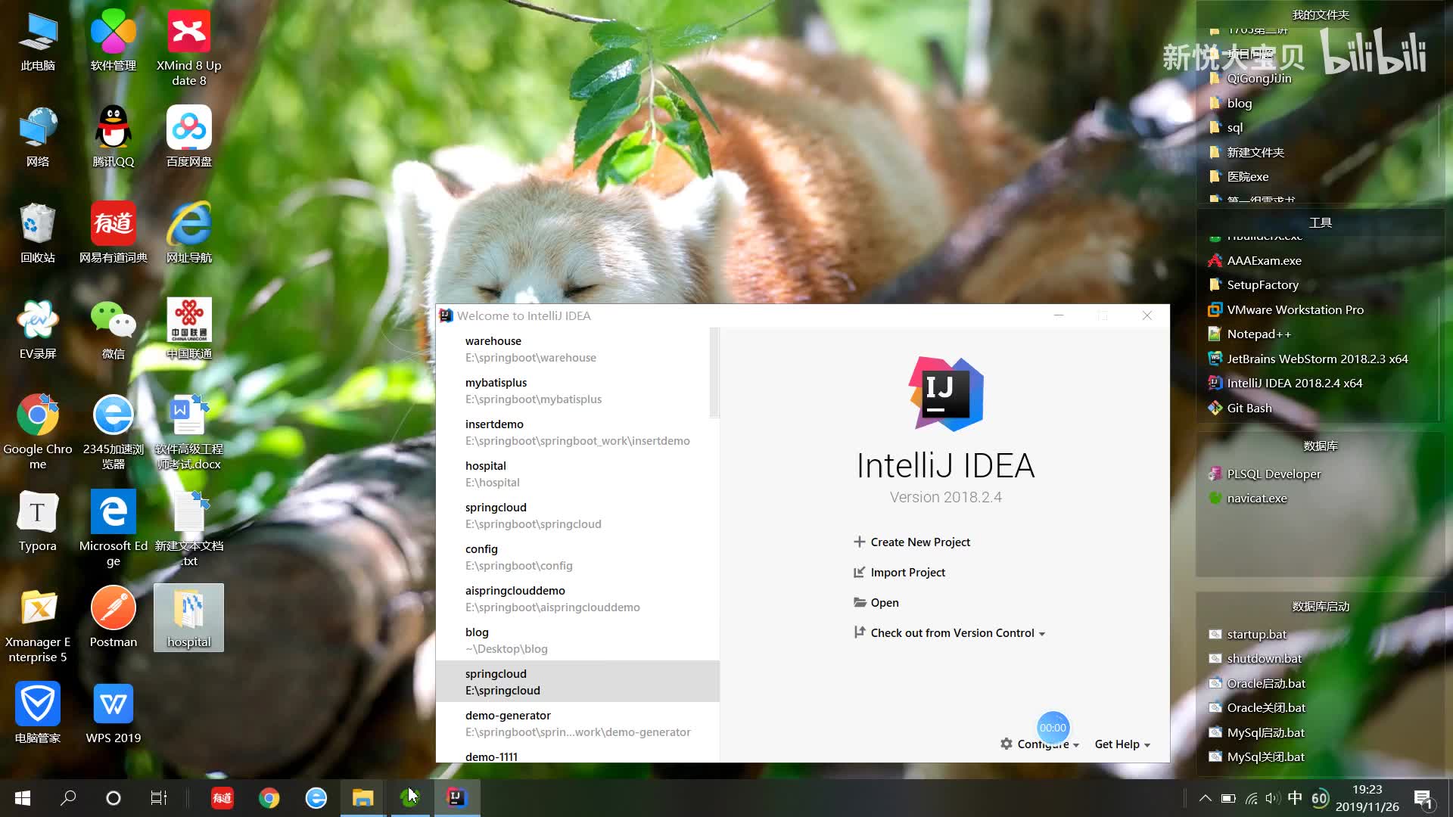Select Google Chrome taskbar icon
Screen dimensions: 1453x817
coord(269,797)
